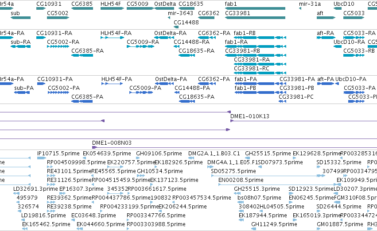Select the aft-PA protein label
This screenshot has height=231, width=377.
pos(326,79)
